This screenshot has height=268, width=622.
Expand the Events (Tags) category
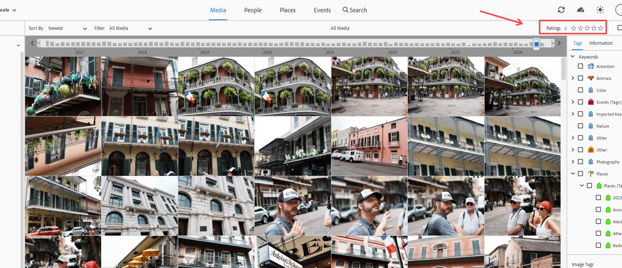pos(573,102)
